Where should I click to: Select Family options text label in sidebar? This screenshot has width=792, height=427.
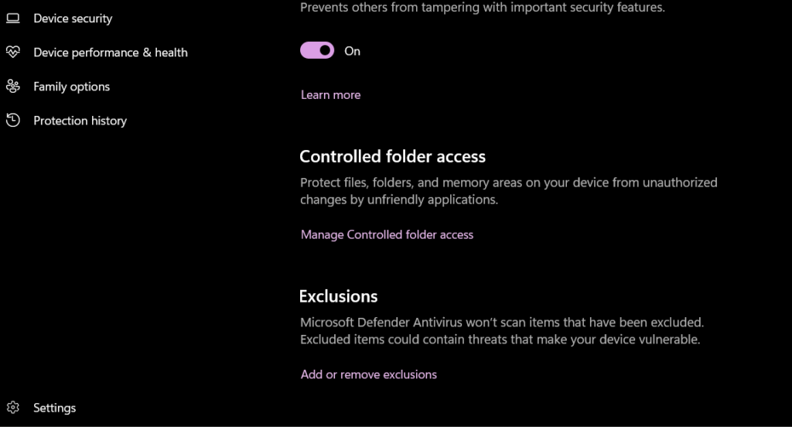pyautogui.click(x=72, y=87)
